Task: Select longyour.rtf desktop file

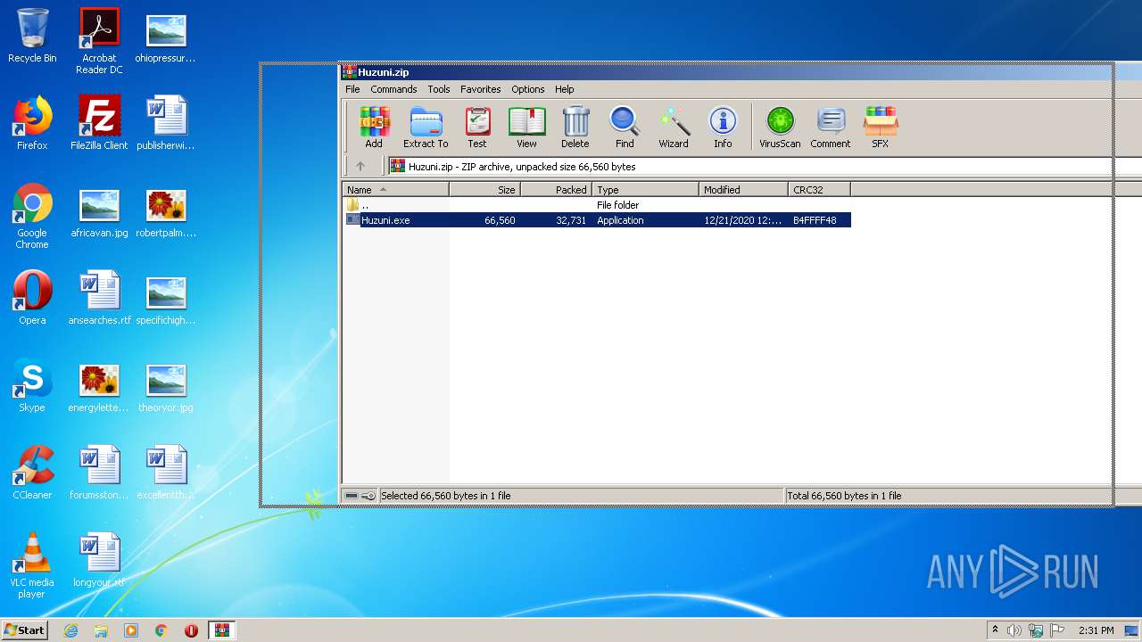Action: coord(99,560)
